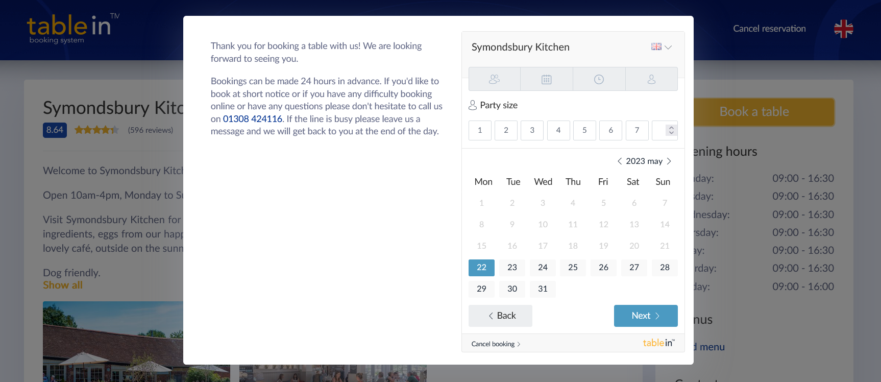The image size is (881, 382).
Task: Choose Saturday May 27
Action: [634, 268]
